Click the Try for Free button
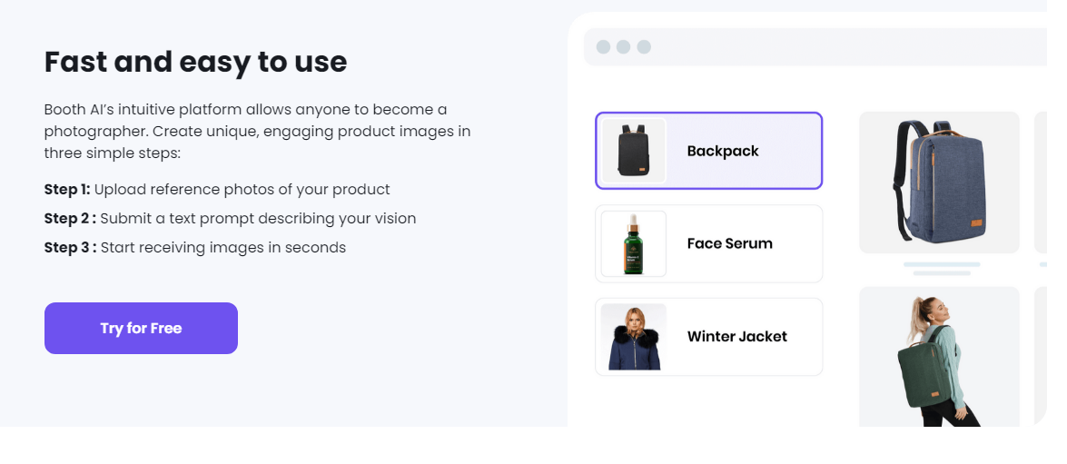The image size is (1067, 464). (141, 328)
